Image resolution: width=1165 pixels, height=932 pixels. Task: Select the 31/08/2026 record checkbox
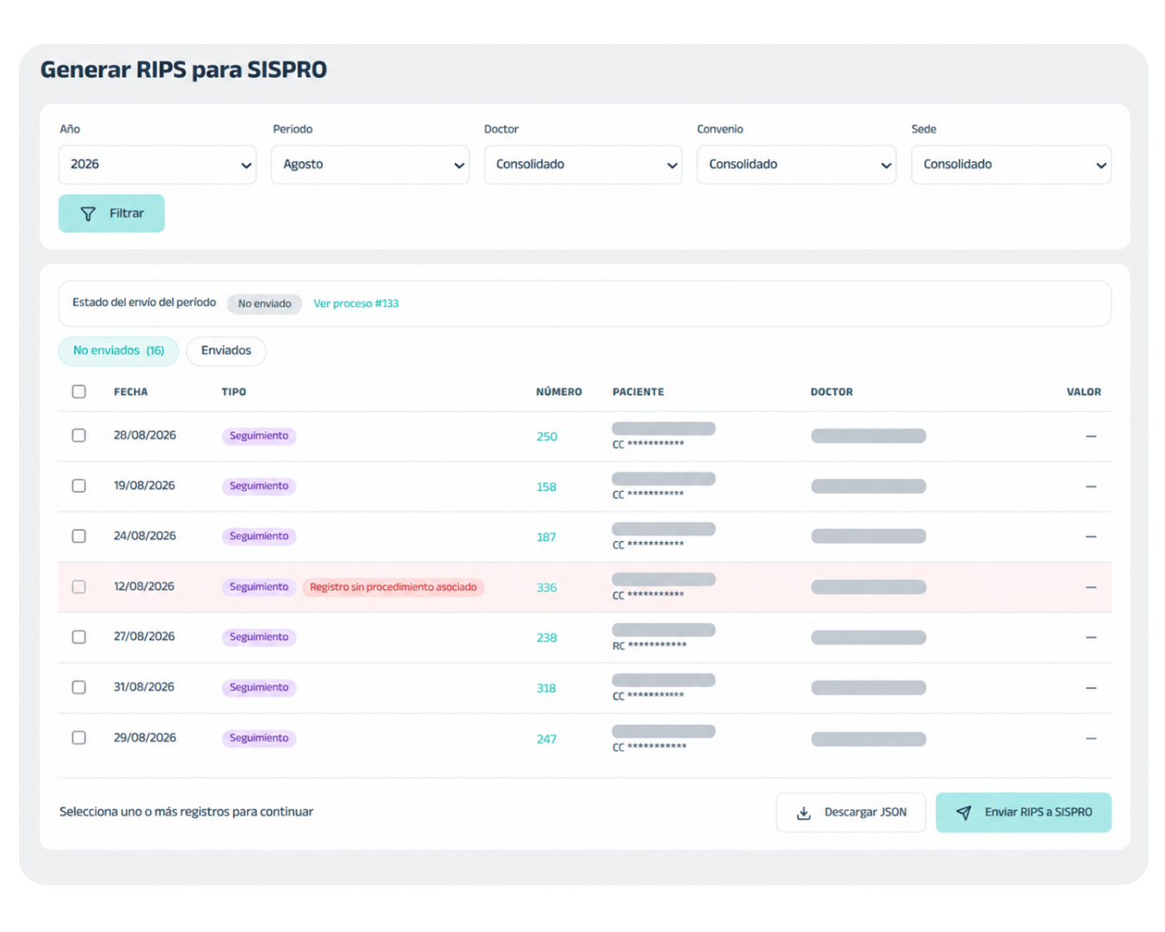point(79,687)
